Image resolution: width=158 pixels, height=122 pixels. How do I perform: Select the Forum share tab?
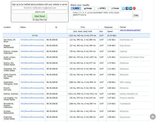pos(115,8)
